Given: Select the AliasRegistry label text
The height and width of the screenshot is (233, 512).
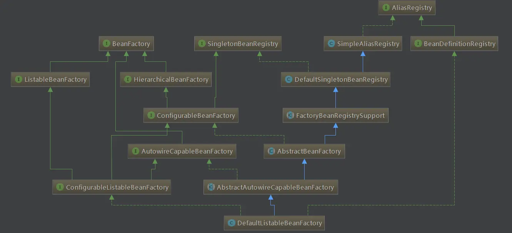Looking at the screenshot, I should (x=412, y=8).
